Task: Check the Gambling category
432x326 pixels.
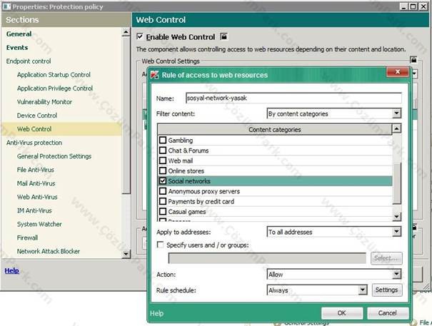Action: pos(163,140)
